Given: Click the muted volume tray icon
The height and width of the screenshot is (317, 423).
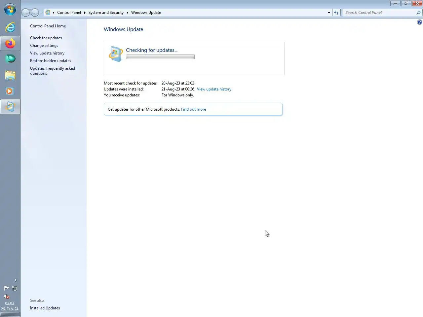Looking at the screenshot, I should tap(6, 296).
